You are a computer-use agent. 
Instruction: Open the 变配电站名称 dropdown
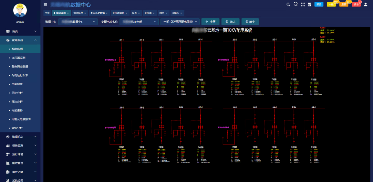click(x=139, y=22)
